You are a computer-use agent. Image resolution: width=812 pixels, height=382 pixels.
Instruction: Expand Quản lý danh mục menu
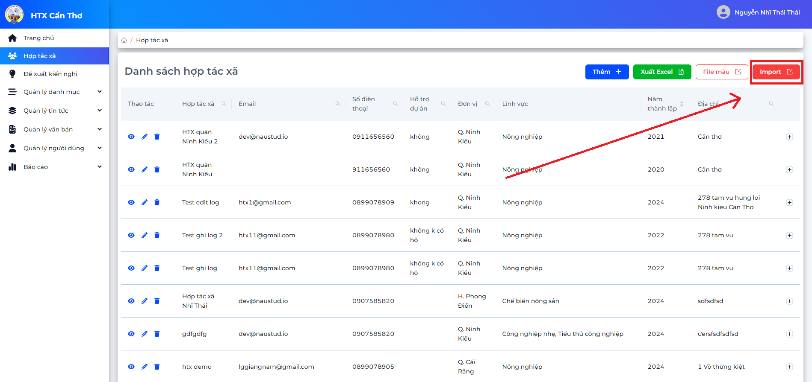pyautogui.click(x=55, y=92)
